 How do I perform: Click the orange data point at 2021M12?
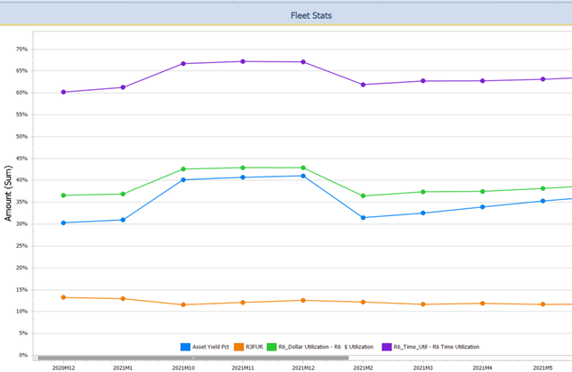pyautogui.click(x=303, y=301)
